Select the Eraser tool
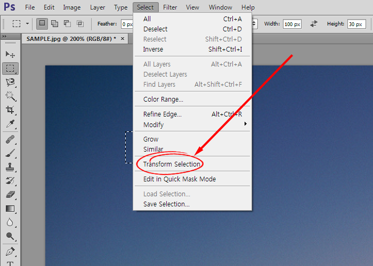Screen dimensions: 373x266 click(10, 195)
